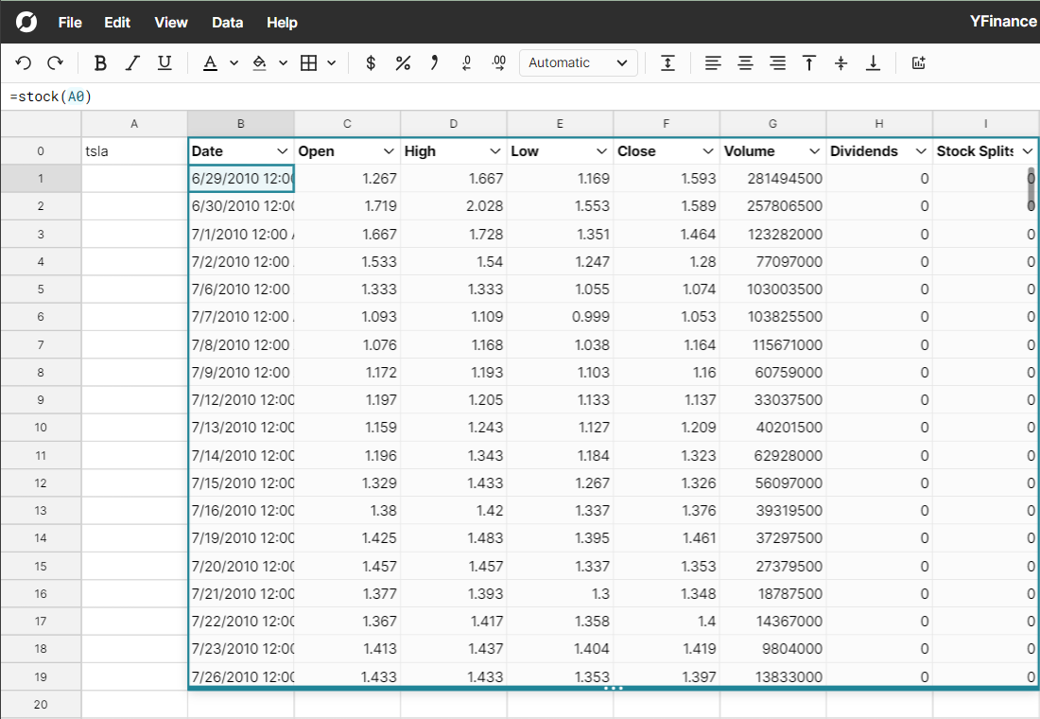This screenshot has height=719, width=1040.
Task: Decrease decimal places
Action: (x=466, y=62)
